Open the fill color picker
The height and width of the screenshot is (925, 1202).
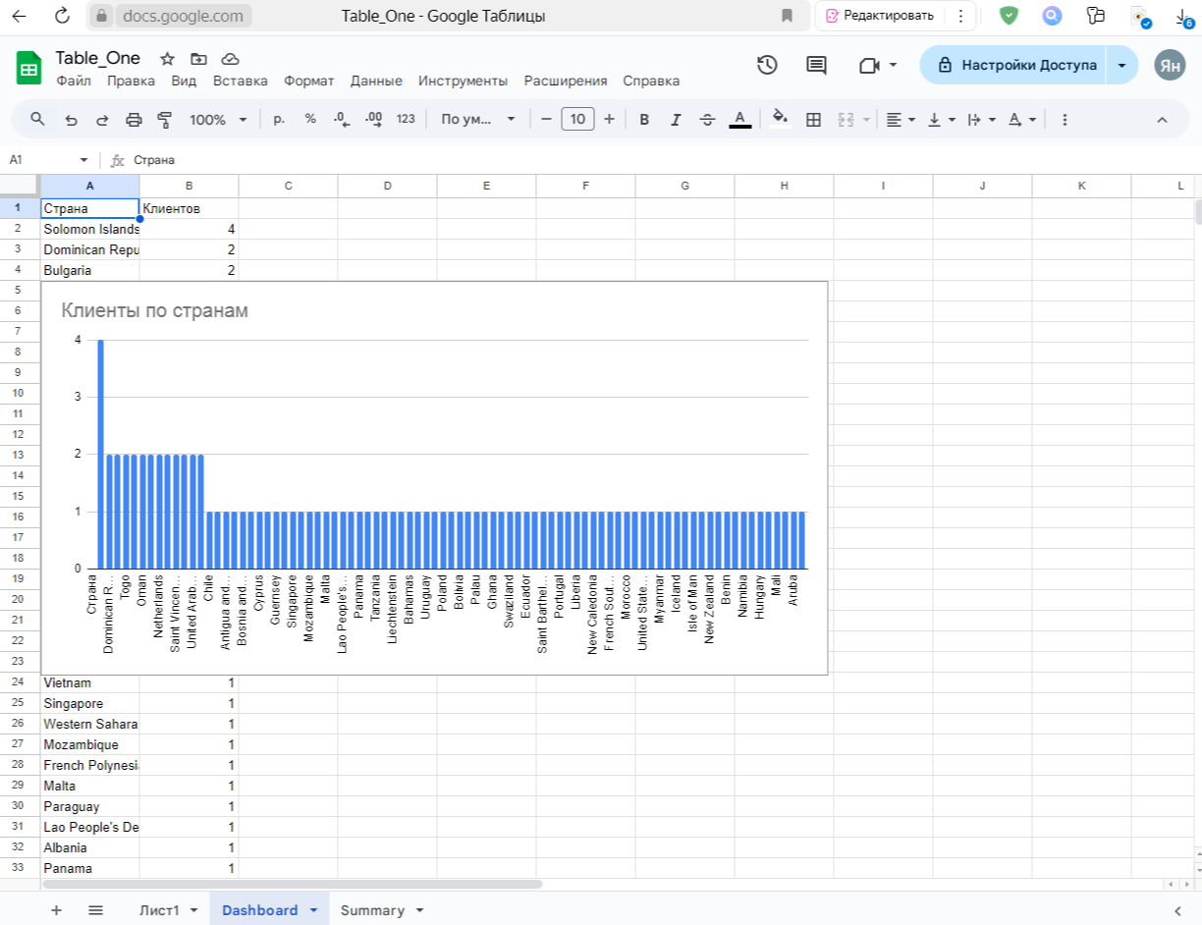pyautogui.click(x=780, y=120)
